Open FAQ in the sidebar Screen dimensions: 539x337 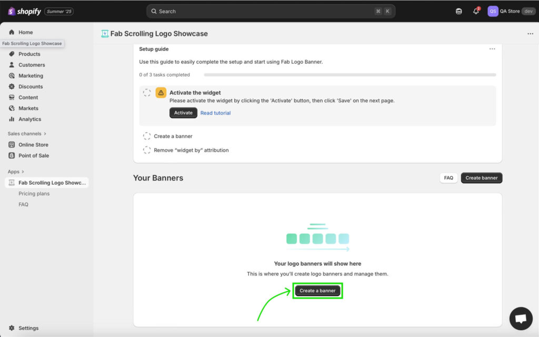23,204
